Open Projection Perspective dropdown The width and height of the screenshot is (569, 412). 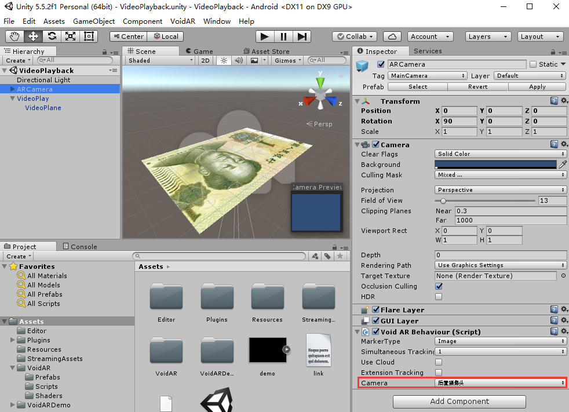coord(501,190)
